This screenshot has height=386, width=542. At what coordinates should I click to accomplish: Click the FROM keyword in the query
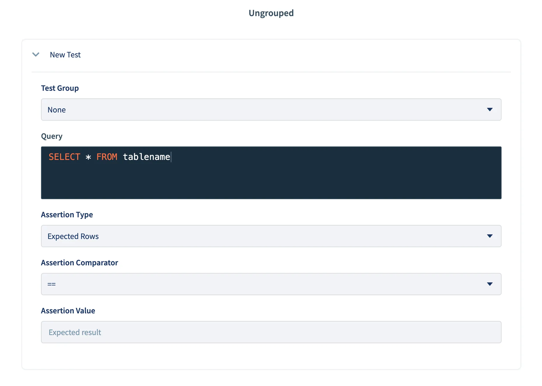tap(107, 157)
